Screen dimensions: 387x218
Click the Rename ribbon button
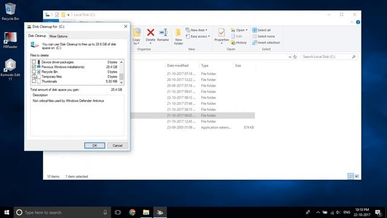(163, 35)
